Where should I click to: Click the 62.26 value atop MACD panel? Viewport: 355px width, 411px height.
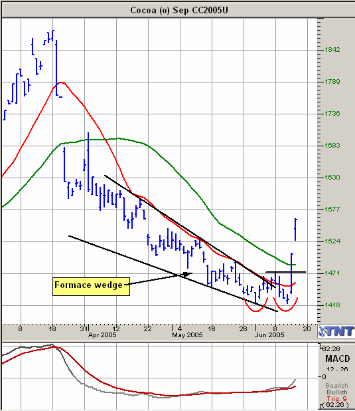click(331, 349)
